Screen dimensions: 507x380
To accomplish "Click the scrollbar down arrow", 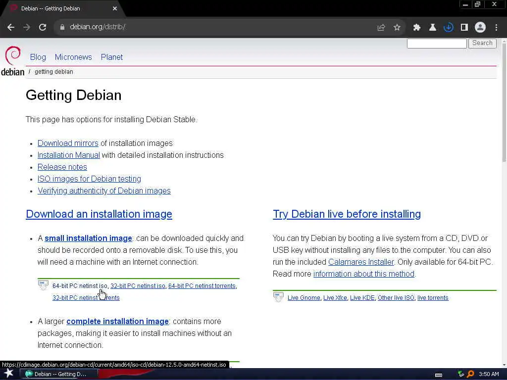I will click(x=504, y=365).
